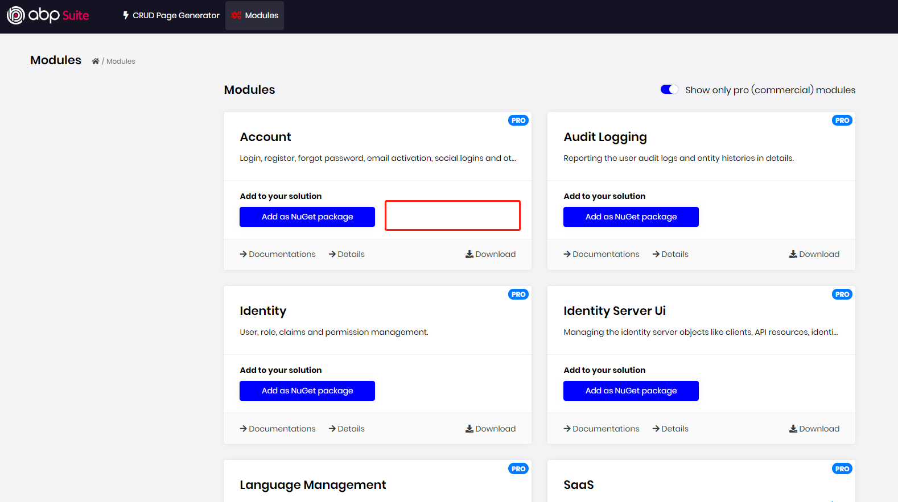The image size is (898, 502).
Task: Download the Identity Server Ui module
Action: click(x=814, y=429)
